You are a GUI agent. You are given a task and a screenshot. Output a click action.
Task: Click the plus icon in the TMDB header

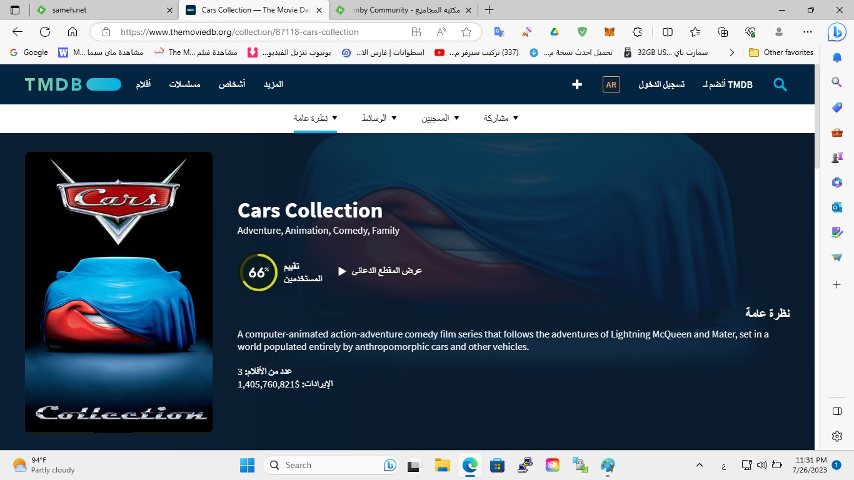click(x=577, y=84)
